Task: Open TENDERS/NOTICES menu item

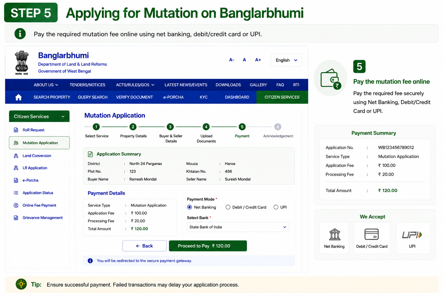Action: tap(87, 85)
